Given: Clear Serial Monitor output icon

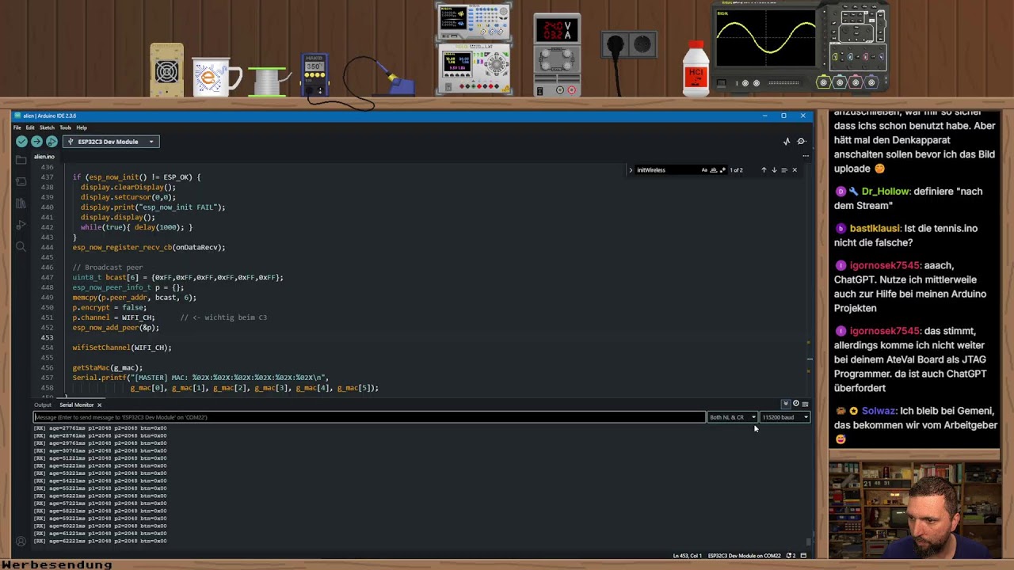Looking at the screenshot, I should tap(805, 404).
